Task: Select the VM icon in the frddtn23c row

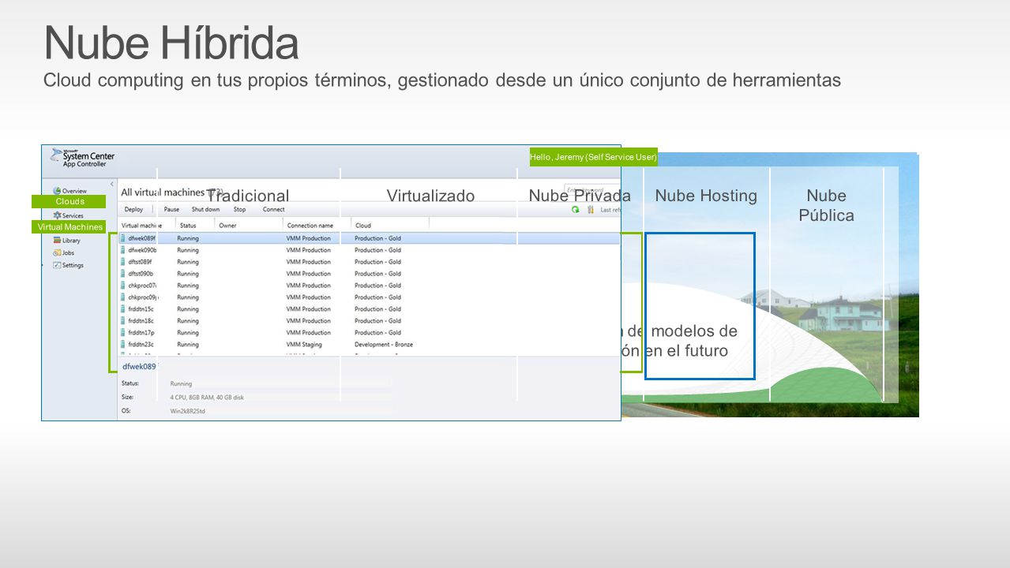Action: pos(123,345)
